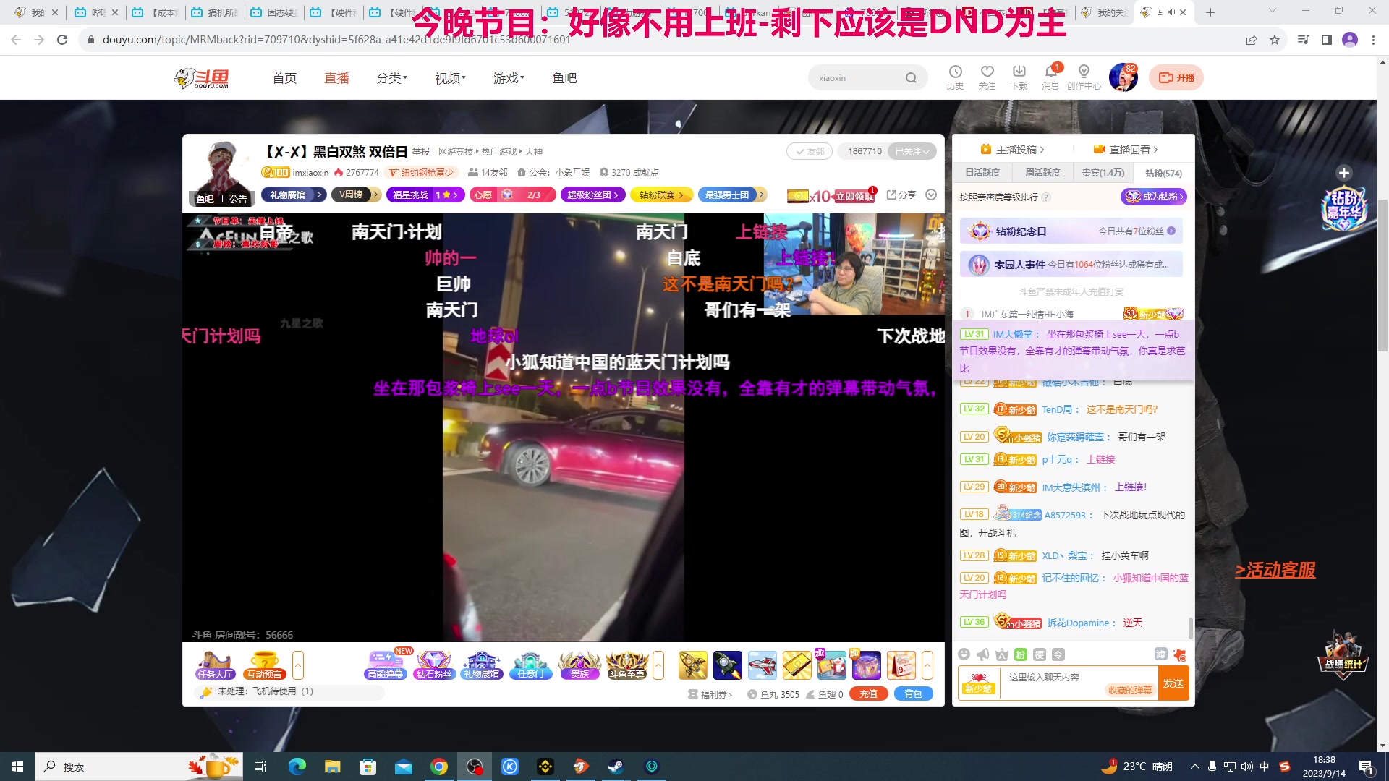Select the 礼物展馆 gift gallery icon

click(x=482, y=662)
